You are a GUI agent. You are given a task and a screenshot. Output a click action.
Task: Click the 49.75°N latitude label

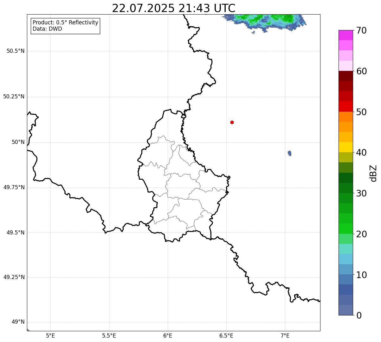(14, 187)
